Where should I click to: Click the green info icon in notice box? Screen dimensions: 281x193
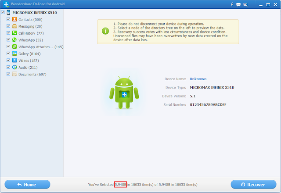point(105,31)
